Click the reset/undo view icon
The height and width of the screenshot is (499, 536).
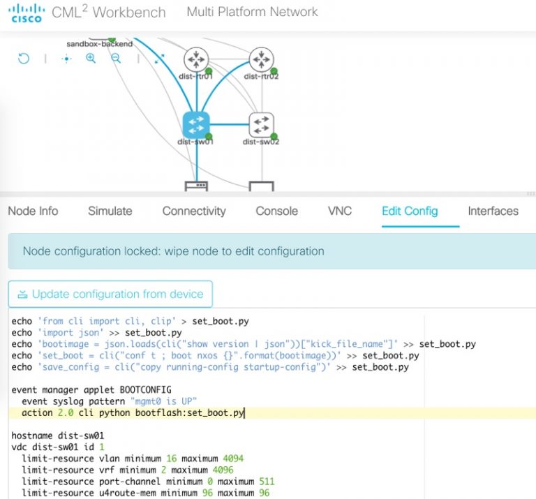[24, 59]
